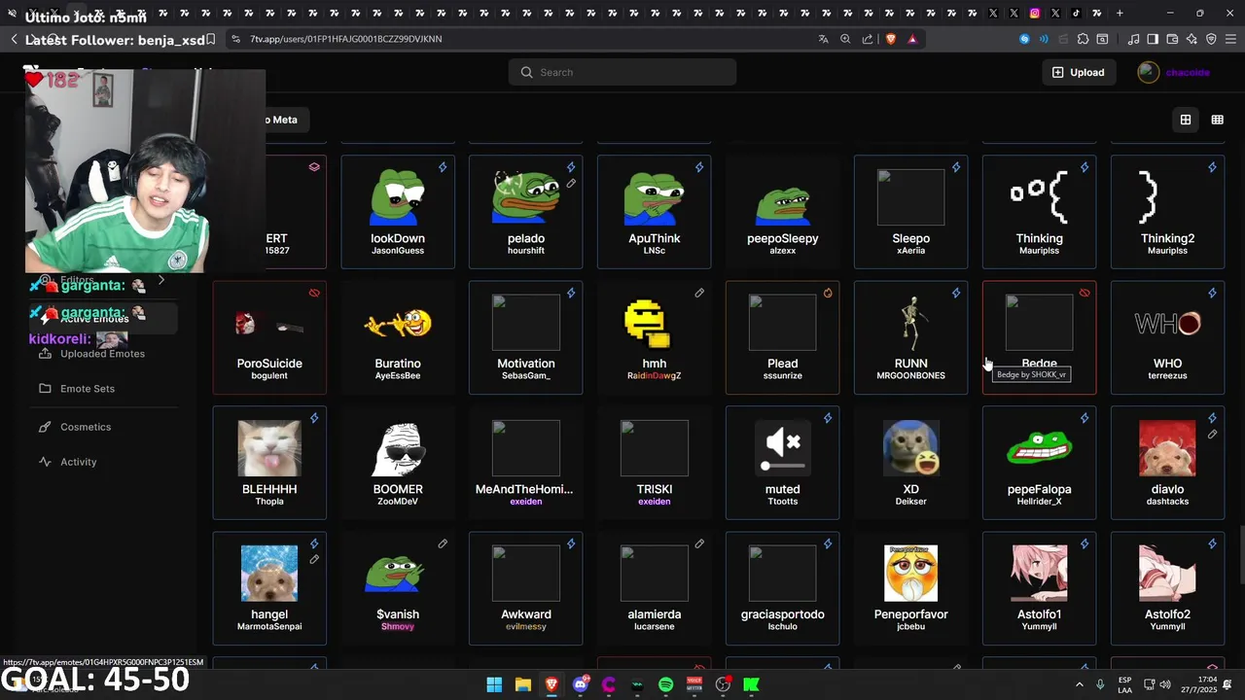
Task: Open the Brave Rewards triangle icon
Action: click(912, 39)
